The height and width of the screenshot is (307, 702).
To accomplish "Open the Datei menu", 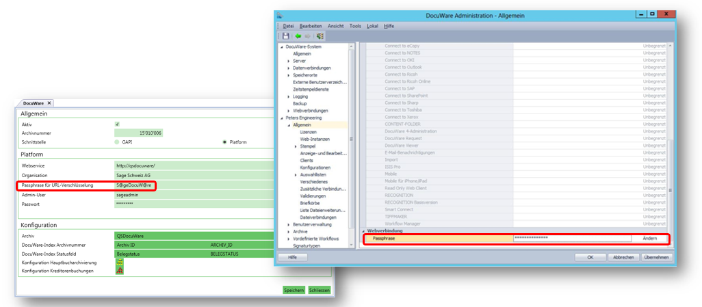I will tap(288, 26).
